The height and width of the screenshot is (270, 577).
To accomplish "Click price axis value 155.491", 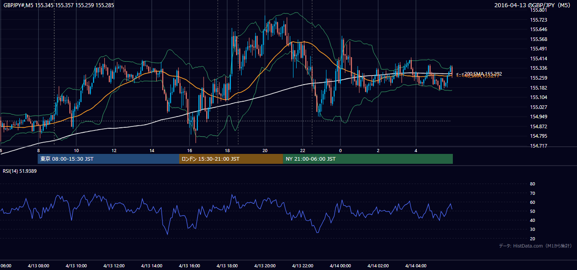I will [539, 49].
